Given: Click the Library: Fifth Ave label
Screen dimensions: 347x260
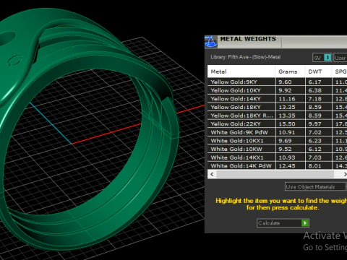Looking at the screenshot, I should pyautogui.click(x=246, y=57).
